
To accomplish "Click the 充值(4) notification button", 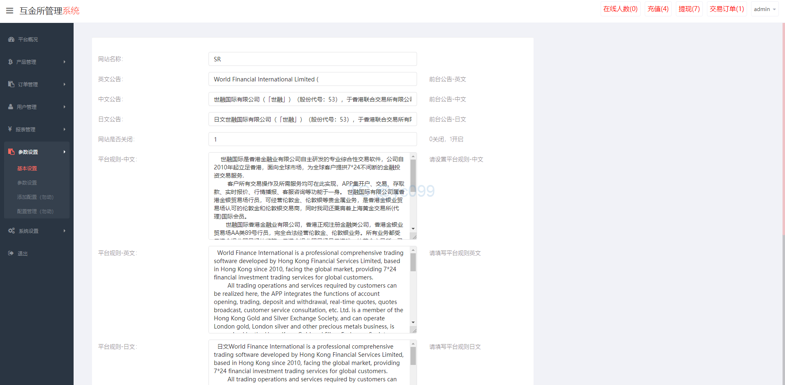I will coord(658,9).
